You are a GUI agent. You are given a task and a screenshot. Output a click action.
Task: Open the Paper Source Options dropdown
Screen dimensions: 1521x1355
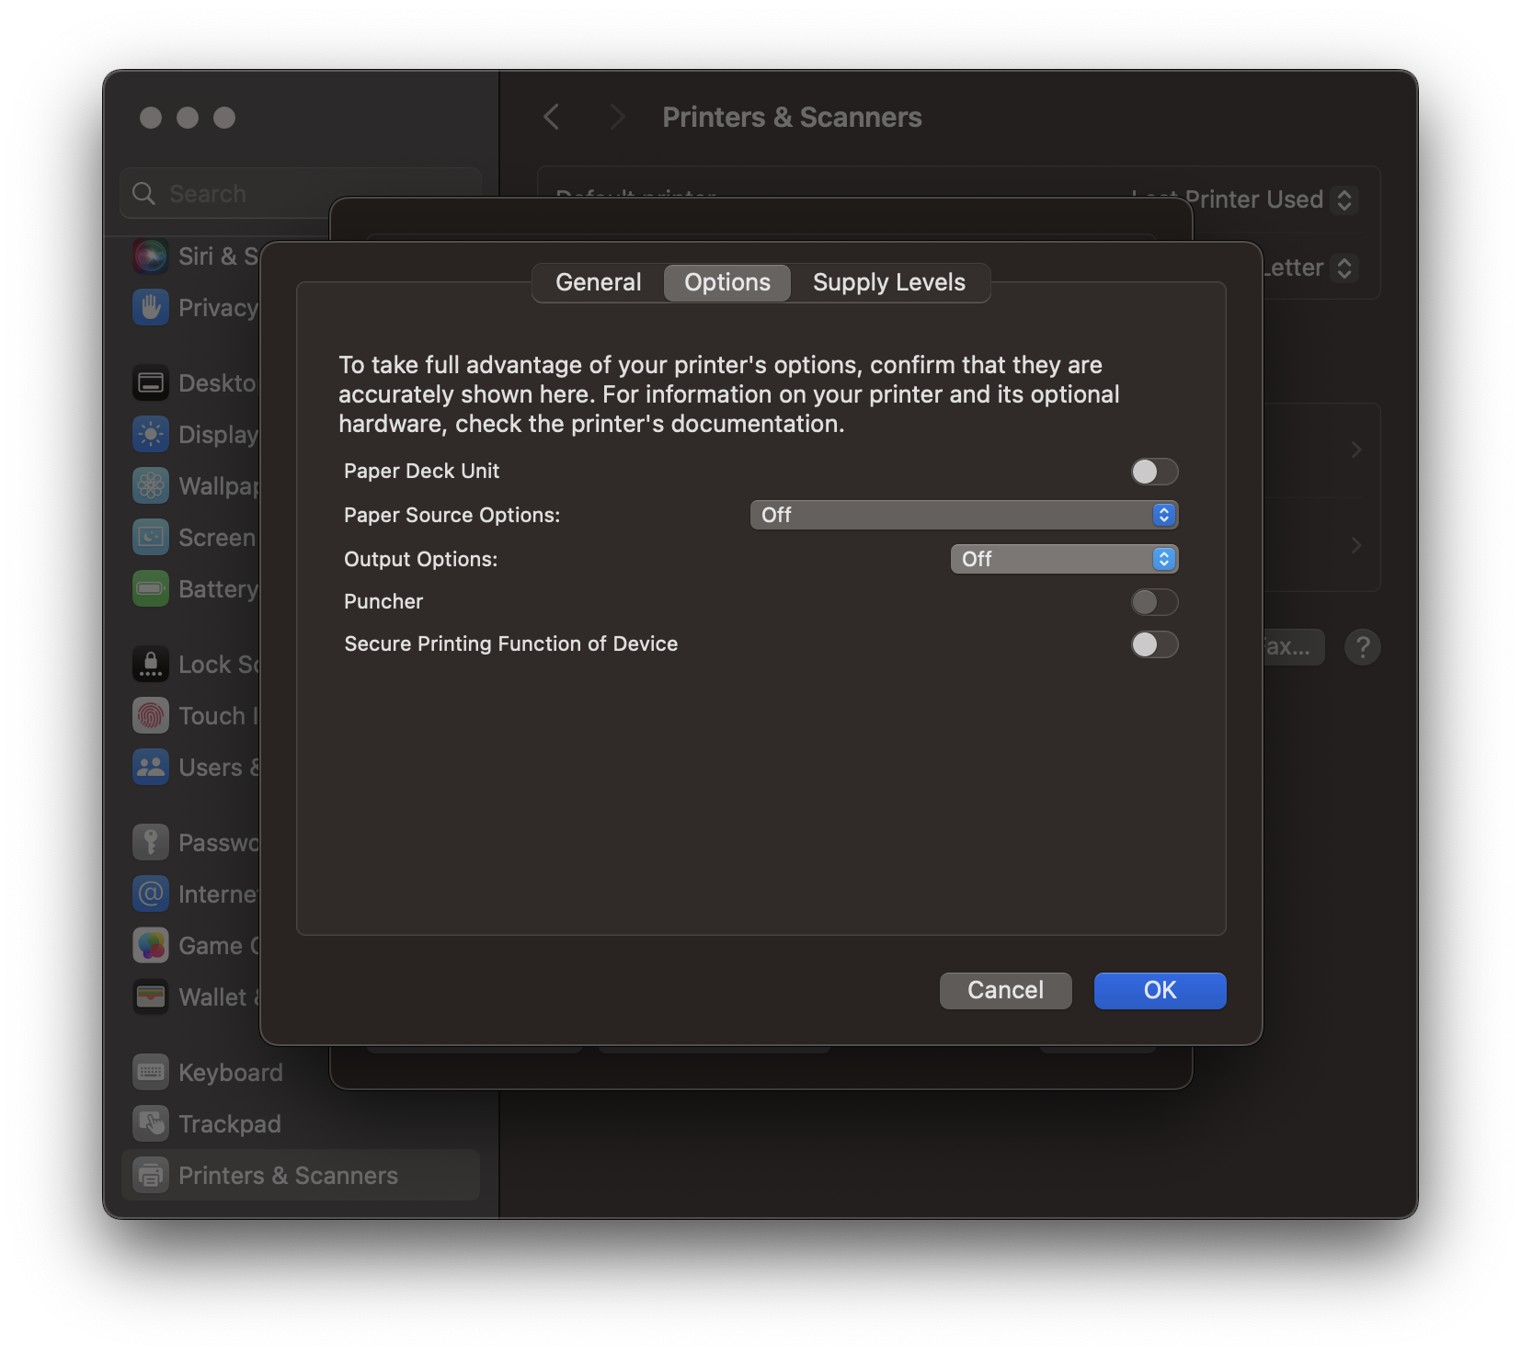tap(963, 515)
